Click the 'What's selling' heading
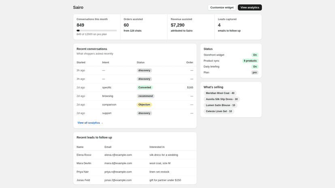Viewport: 335px width, 188px height. pyautogui.click(x=213, y=87)
